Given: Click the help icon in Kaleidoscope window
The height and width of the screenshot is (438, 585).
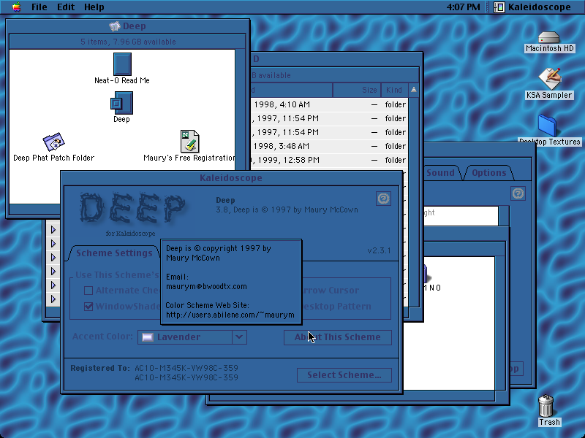Looking at the screenshot, I should pos(383,199).
